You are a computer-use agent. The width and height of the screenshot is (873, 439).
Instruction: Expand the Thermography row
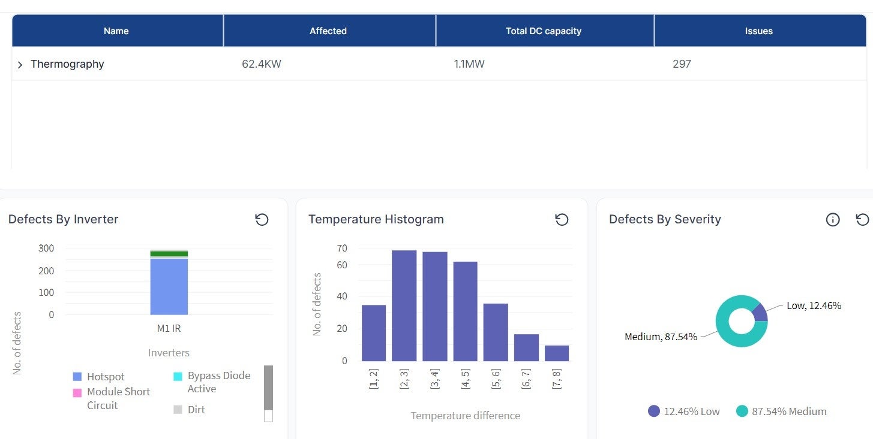[20, 65]
